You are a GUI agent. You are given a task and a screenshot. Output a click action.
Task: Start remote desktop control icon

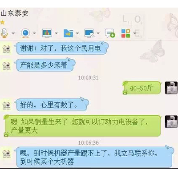tap(89, 33)
